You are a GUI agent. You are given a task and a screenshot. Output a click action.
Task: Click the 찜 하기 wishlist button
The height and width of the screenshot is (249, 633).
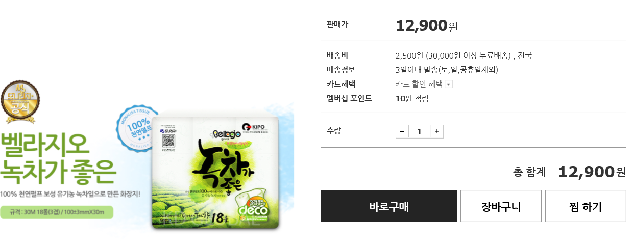[x=586, y=206]
